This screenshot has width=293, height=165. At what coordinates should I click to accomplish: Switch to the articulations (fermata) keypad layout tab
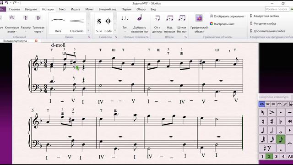(279, 104)
